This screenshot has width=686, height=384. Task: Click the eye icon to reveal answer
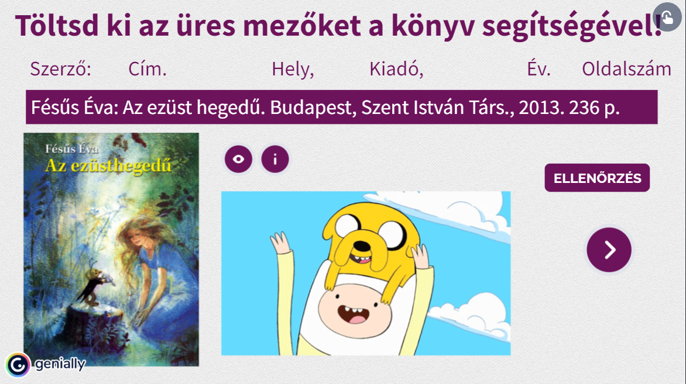click(238, 159)
